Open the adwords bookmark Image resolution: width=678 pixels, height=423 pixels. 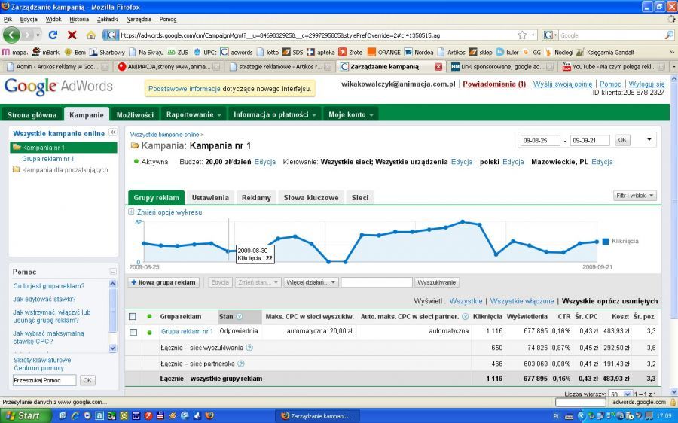(237, 52)
